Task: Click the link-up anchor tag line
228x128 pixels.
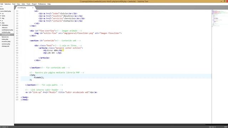Action: [x=61, y=92]
